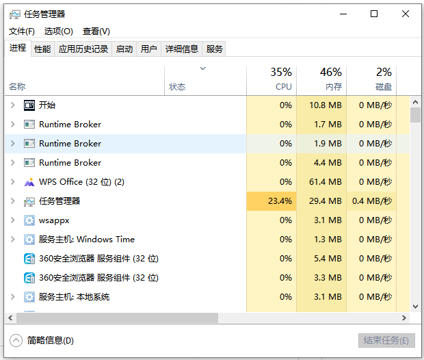Click the 简略信息 collapse arrow icon

(x=16, y=340)
